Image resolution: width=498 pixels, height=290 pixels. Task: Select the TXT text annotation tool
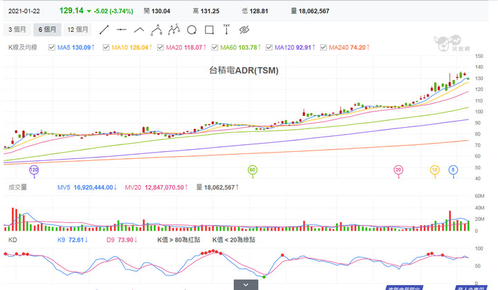point(226,30)
